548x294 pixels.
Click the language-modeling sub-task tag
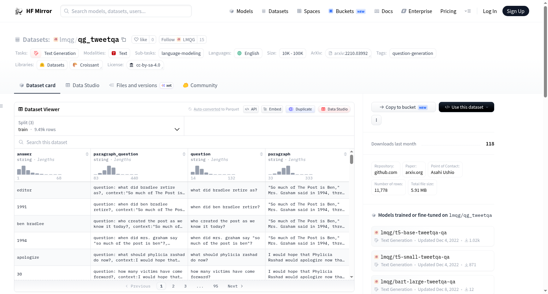click(x=181, y=53)
